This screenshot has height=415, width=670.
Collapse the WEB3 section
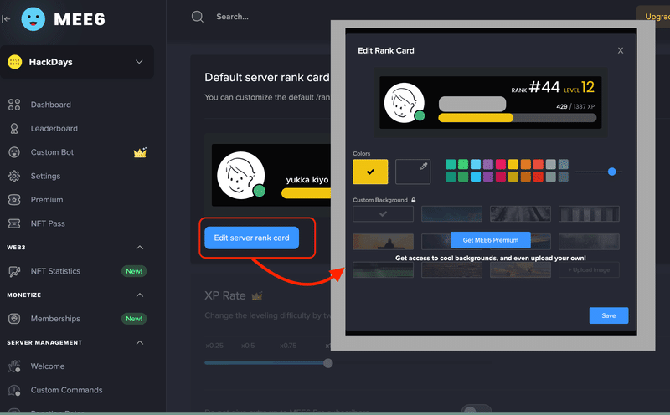[140, 248]
